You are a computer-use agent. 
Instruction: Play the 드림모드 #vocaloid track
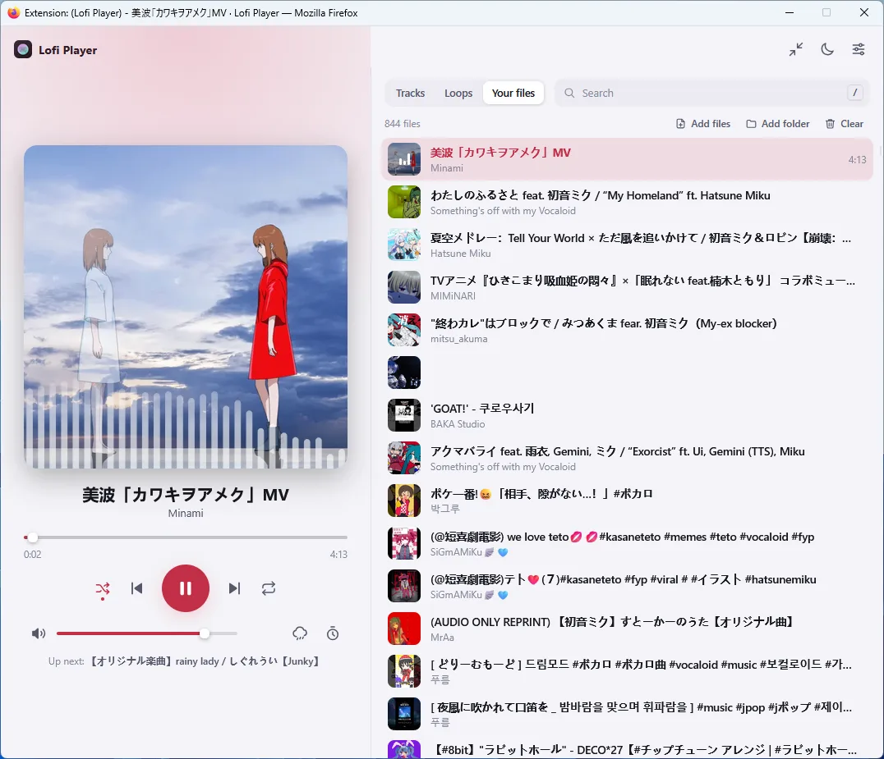pos(627,672)
